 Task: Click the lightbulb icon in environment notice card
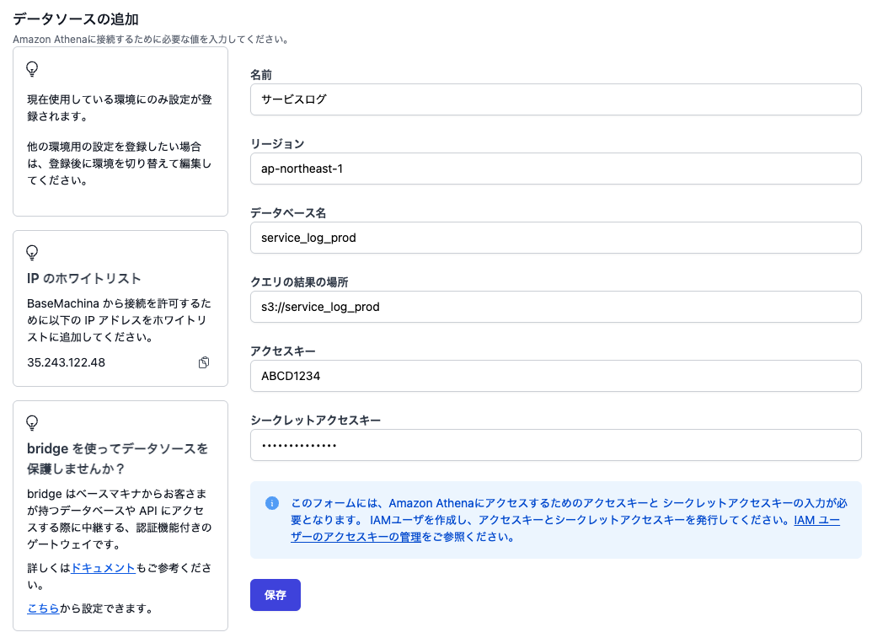coord(32,69)
